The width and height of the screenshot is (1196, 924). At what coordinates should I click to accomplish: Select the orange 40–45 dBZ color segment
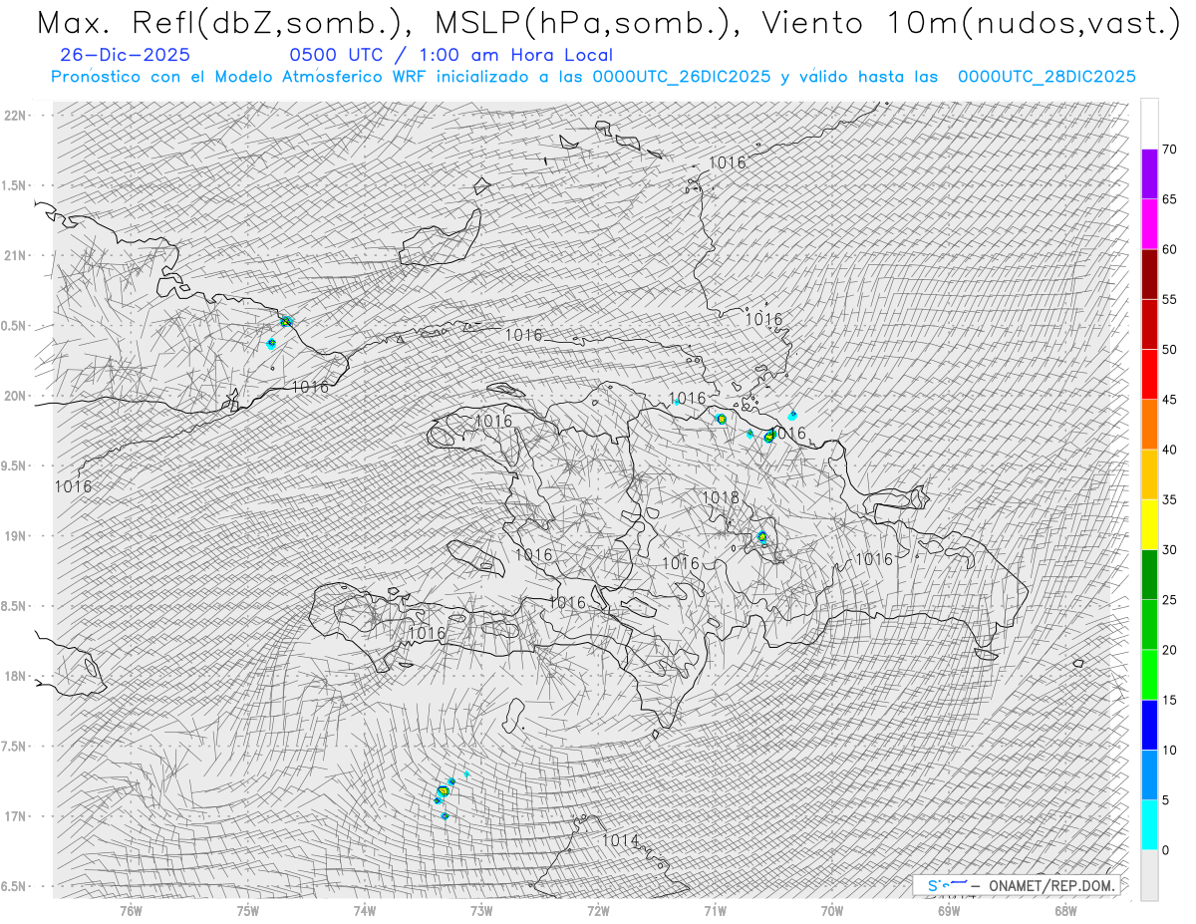click(x=1149, y=425)
